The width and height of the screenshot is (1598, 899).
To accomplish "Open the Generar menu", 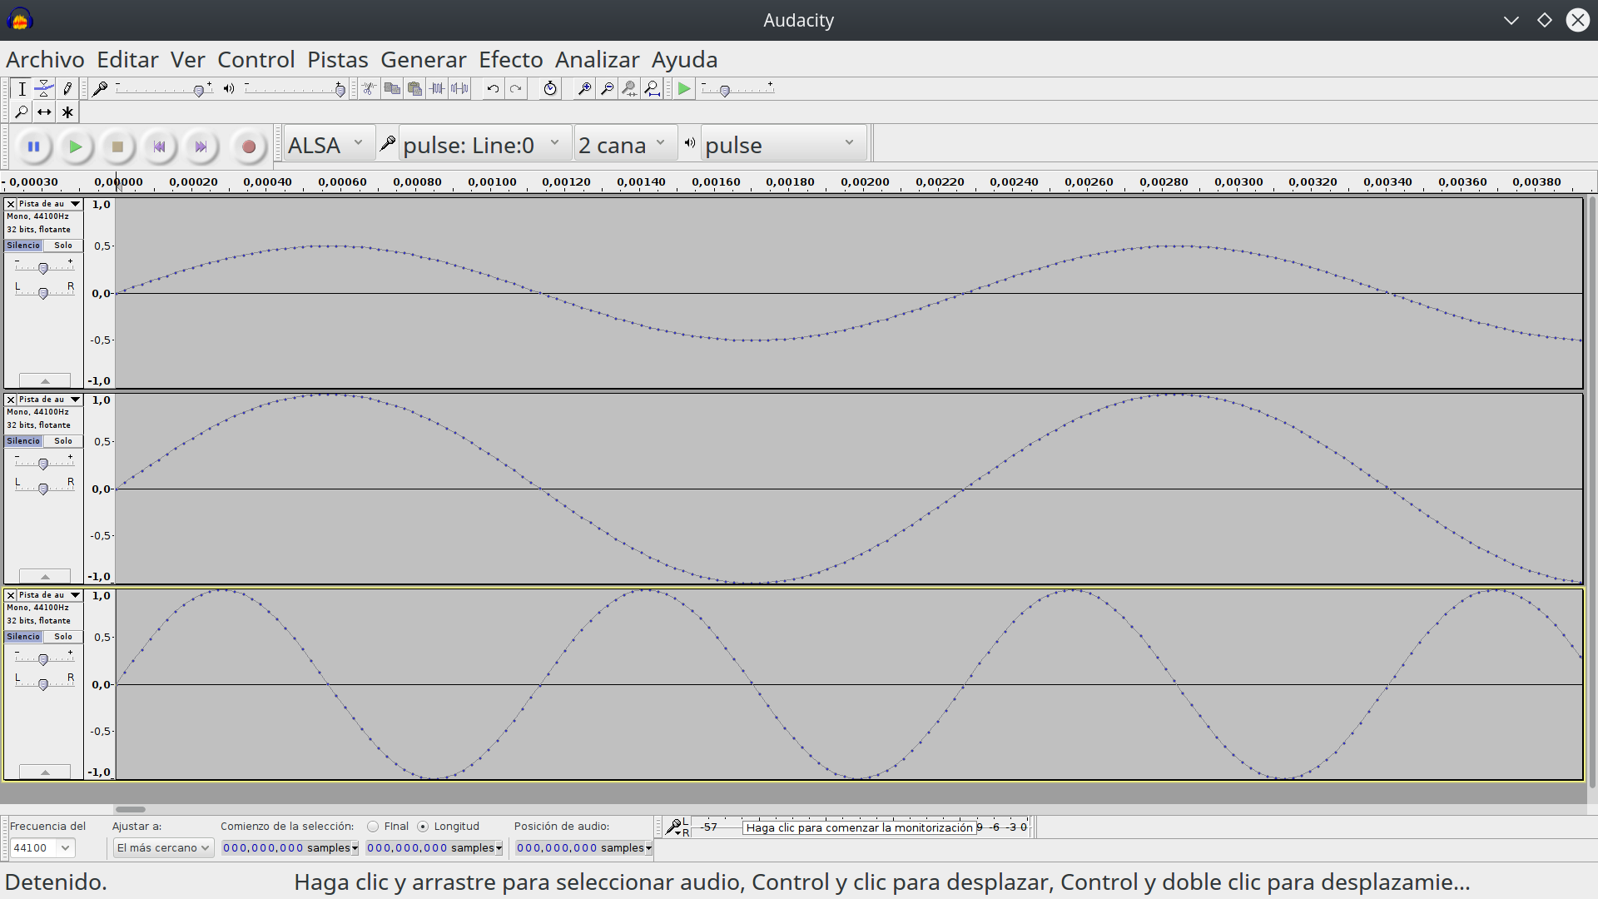I will click(x=424, y=60).
